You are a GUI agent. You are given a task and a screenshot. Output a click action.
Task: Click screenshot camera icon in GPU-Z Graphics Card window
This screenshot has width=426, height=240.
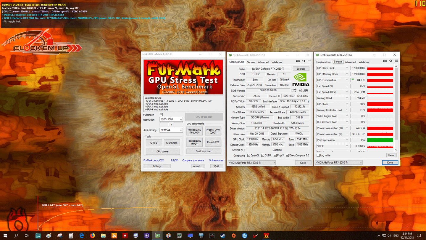point(298,61)
